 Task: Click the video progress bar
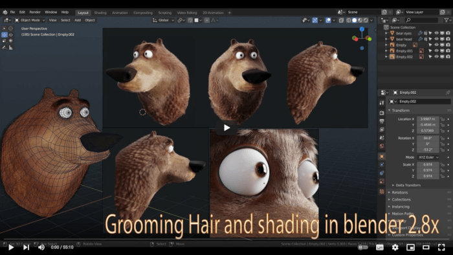226,239
